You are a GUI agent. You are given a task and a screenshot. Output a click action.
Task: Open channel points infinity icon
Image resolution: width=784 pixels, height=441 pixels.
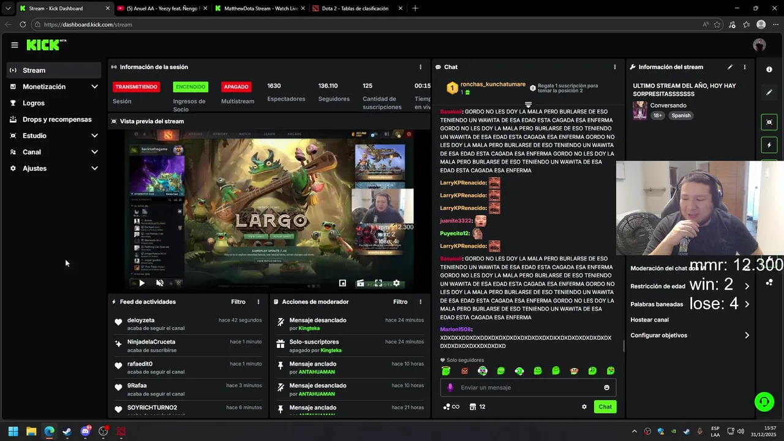451,407
